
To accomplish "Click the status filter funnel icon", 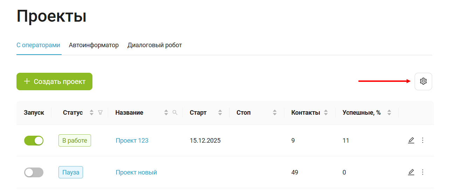I will (101, 113).
